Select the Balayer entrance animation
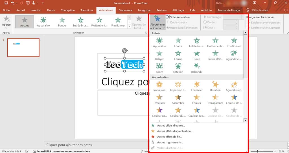The height and width of the screenshot is (153, 289). click(159, 55)
